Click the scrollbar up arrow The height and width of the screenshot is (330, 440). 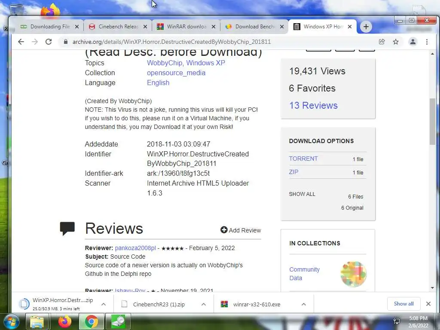click(x=432, y=54)
